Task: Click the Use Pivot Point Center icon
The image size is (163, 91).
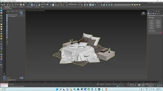Action: (48, 5)
